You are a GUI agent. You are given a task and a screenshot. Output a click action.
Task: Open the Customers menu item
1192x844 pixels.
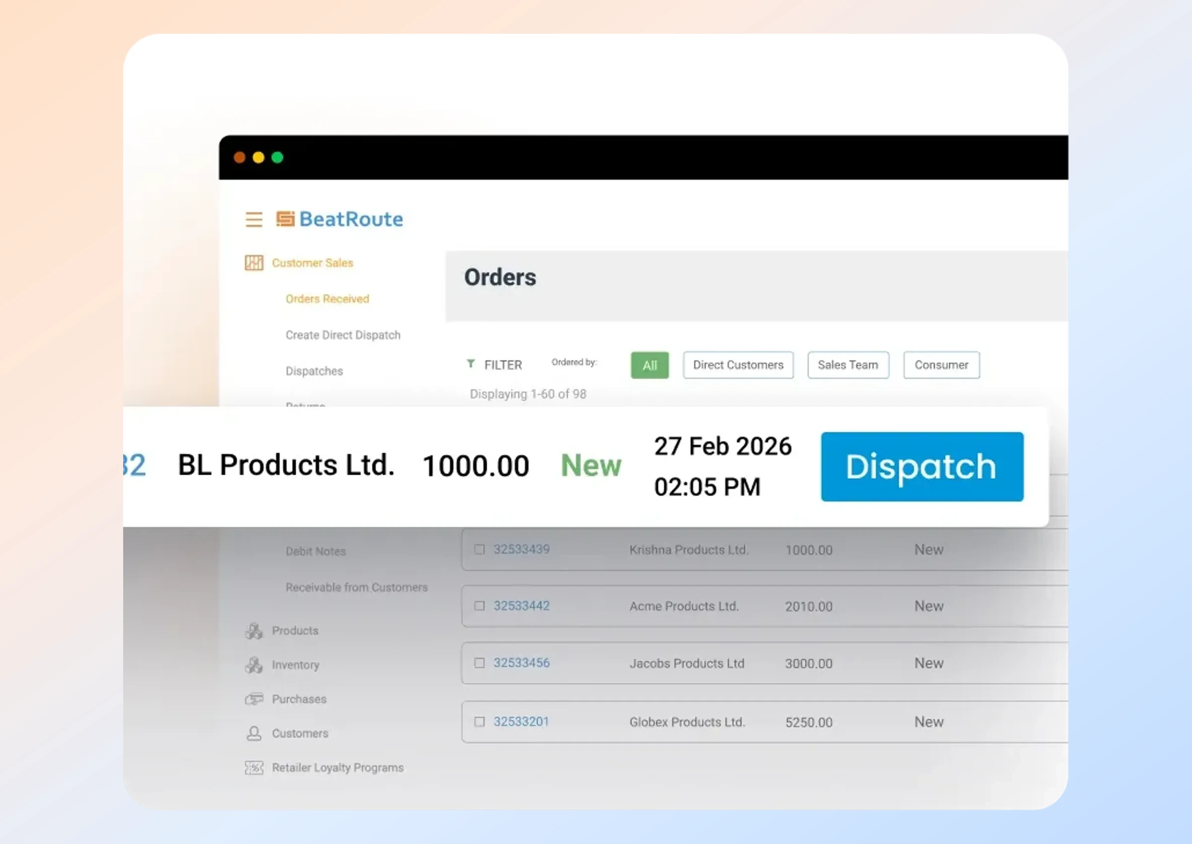coord(300,733)
